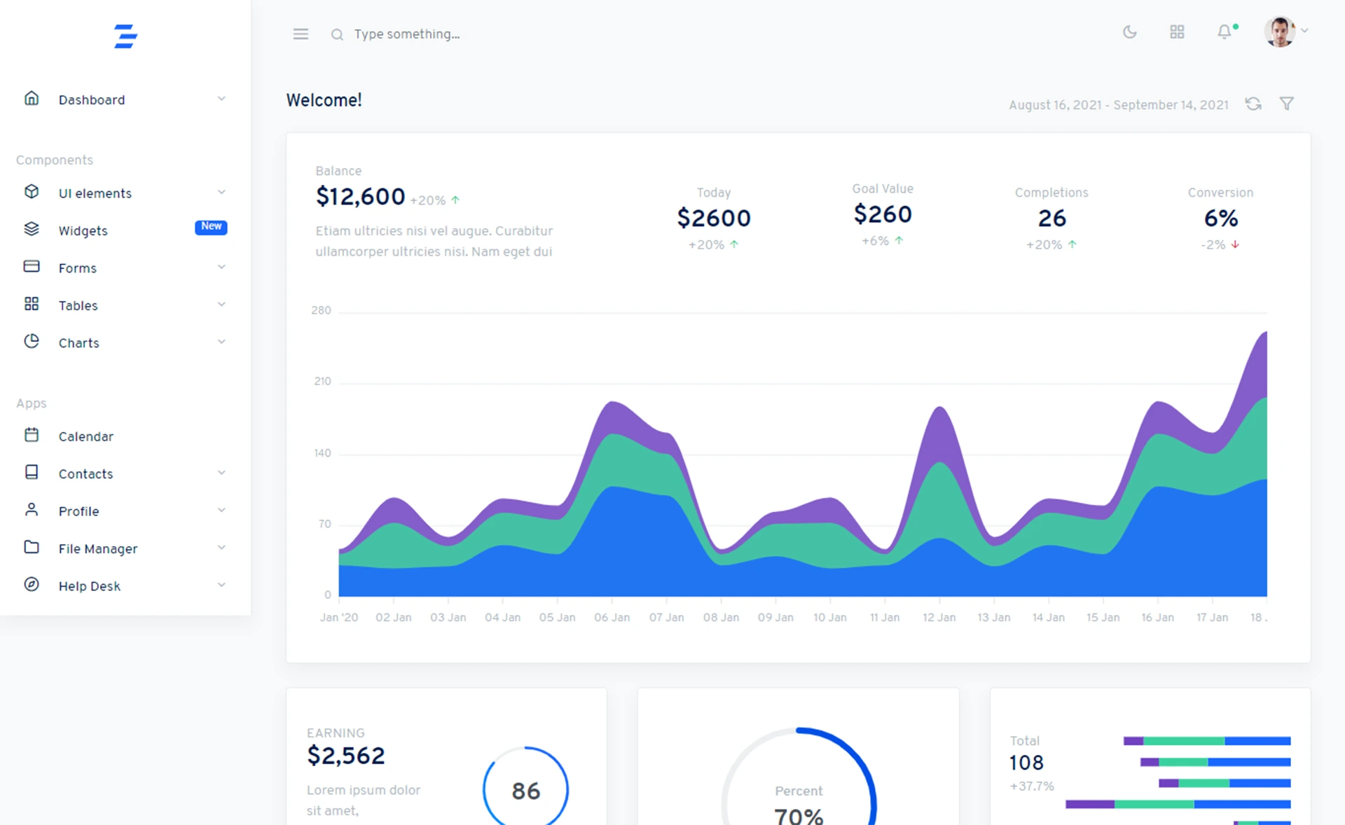
Task: Click the hamburger menu to collapse the sidebar
Action: coord(300,34)
